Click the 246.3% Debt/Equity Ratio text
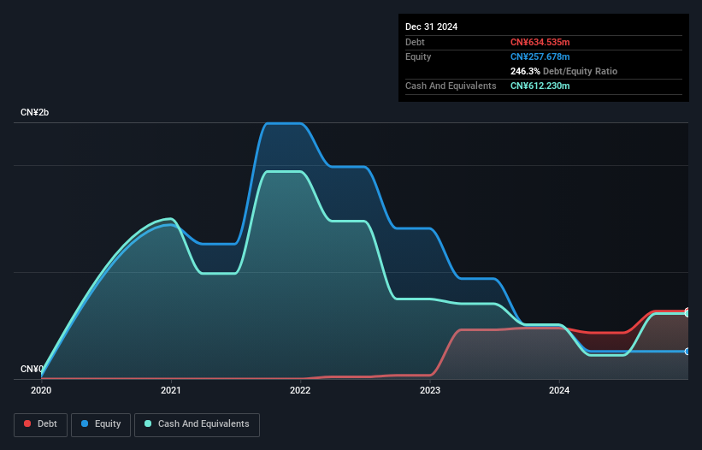The width and height of the screenshot is (702, 450). tap(563, 71)
